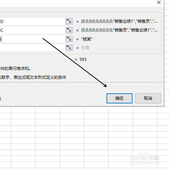Screen dimensions: 169x169
Task: Cancel the dialog with 取消
Action: click(148, 98)
